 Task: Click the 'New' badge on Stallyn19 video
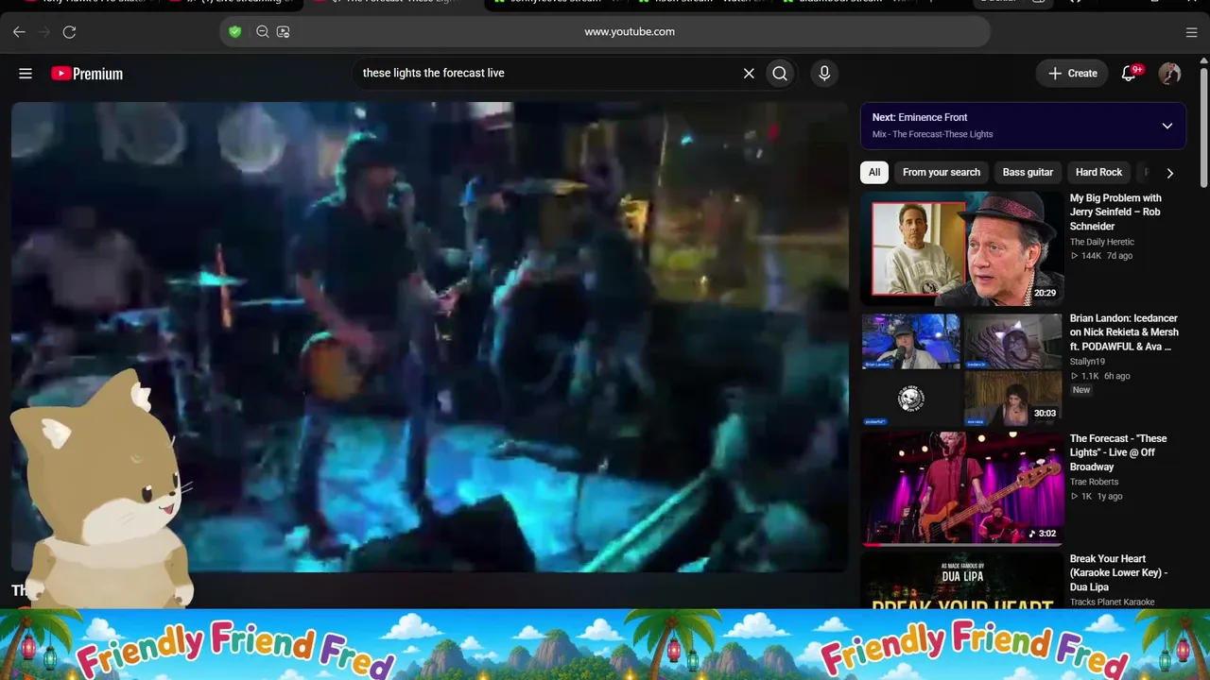pyautogui.click(x=1081, y=390)
